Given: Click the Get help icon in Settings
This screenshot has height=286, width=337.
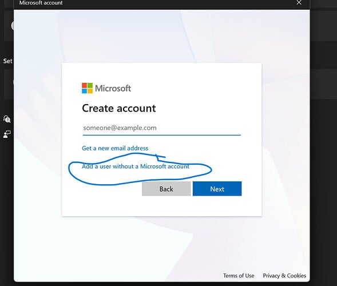Looking at the screenshot, I should [7, 119].
